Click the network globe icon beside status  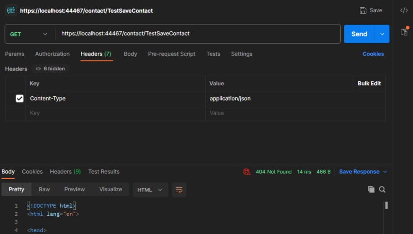(247, 172)
